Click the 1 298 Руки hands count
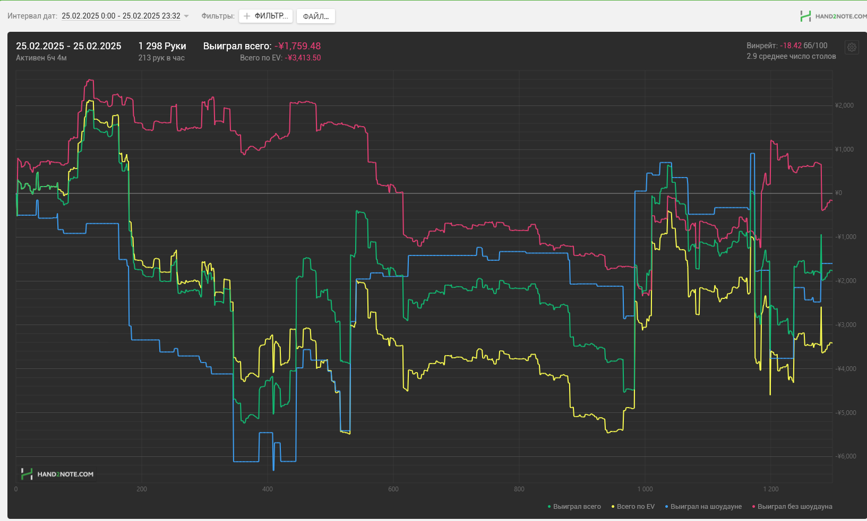 tap(162, 46)
